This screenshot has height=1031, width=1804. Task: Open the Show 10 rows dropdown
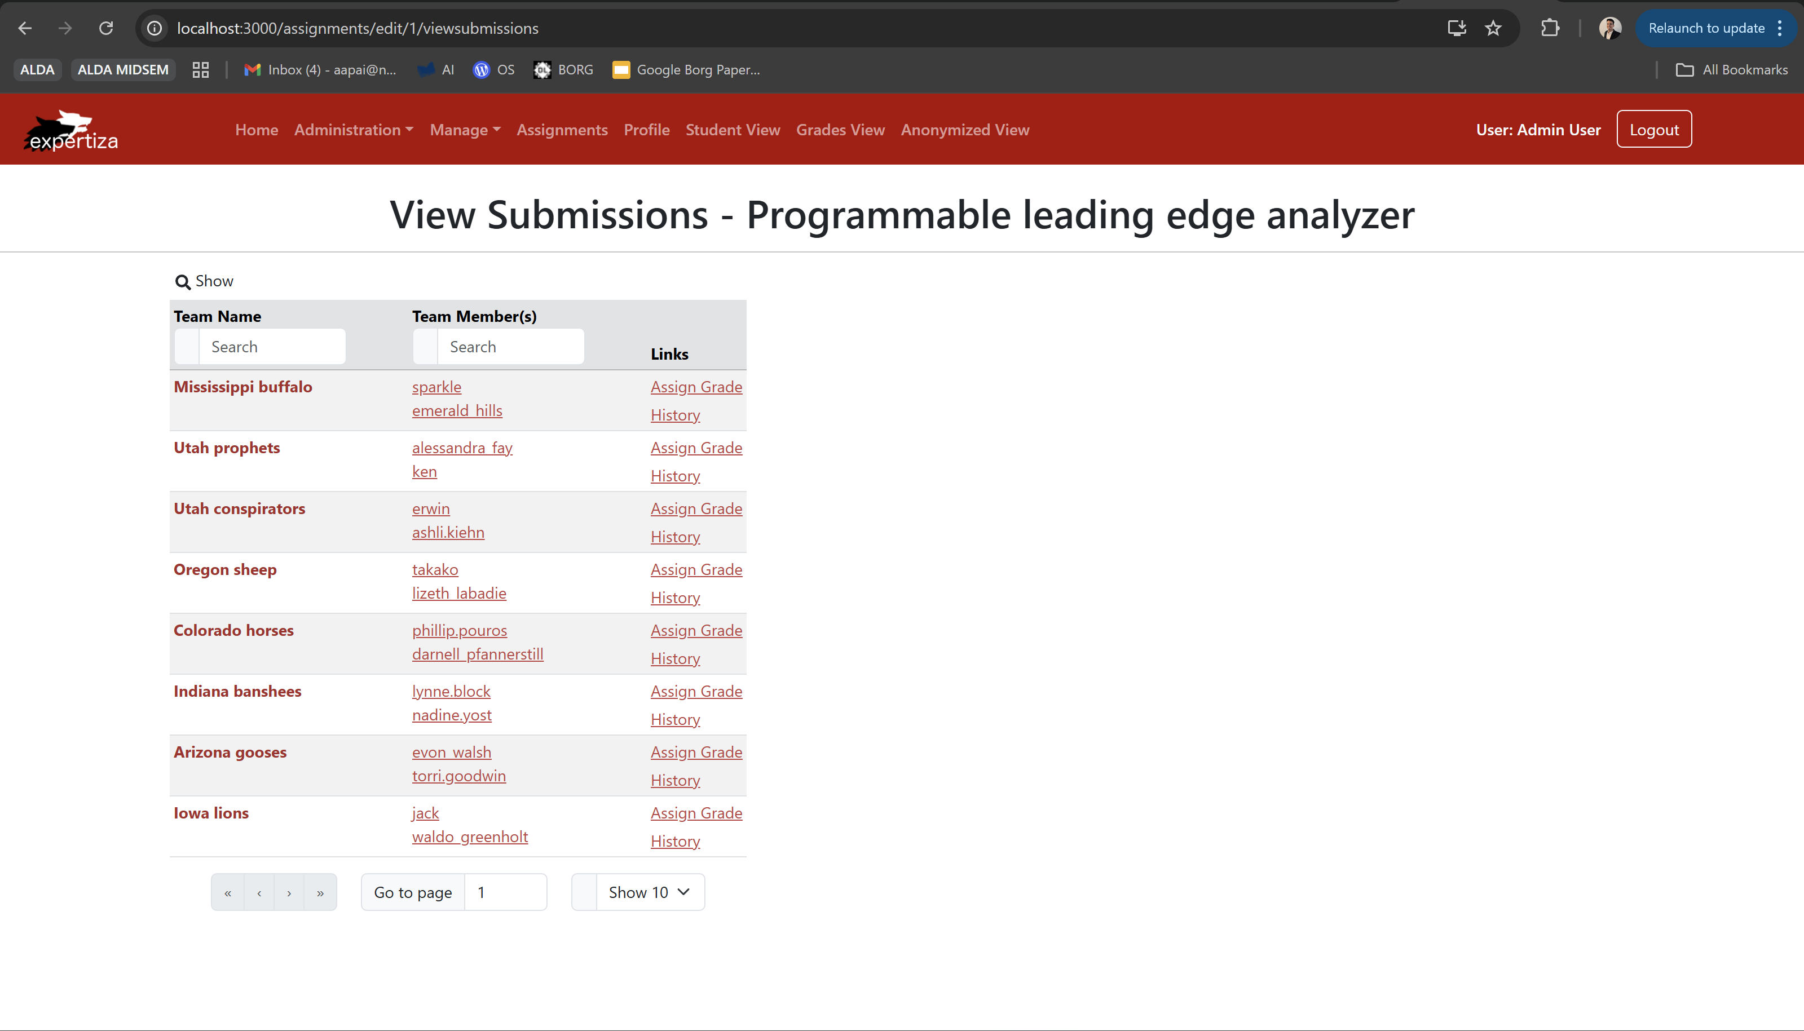pyautogui.click(x=649, y=892)
